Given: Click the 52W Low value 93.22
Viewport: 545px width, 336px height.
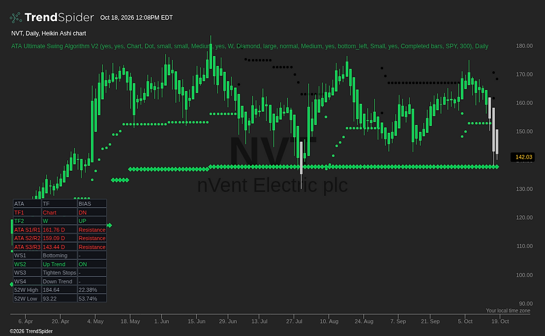Looking at the screenshot, I should pyautogui.click(x=60, y=299).
